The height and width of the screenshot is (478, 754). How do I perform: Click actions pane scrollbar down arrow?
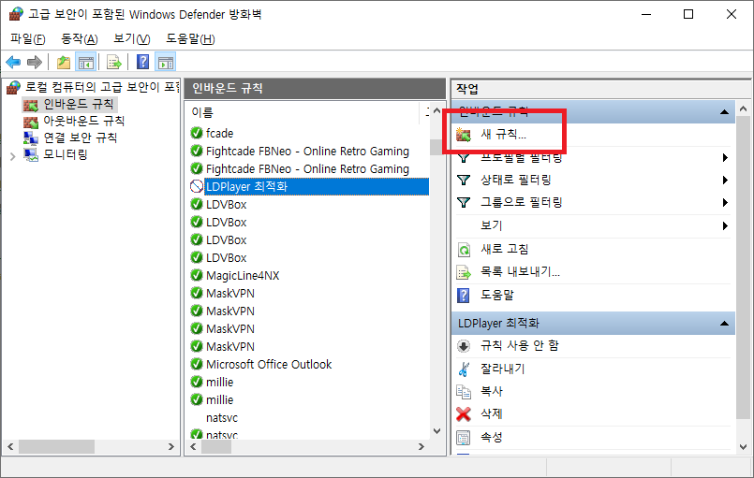pos(743,447)
